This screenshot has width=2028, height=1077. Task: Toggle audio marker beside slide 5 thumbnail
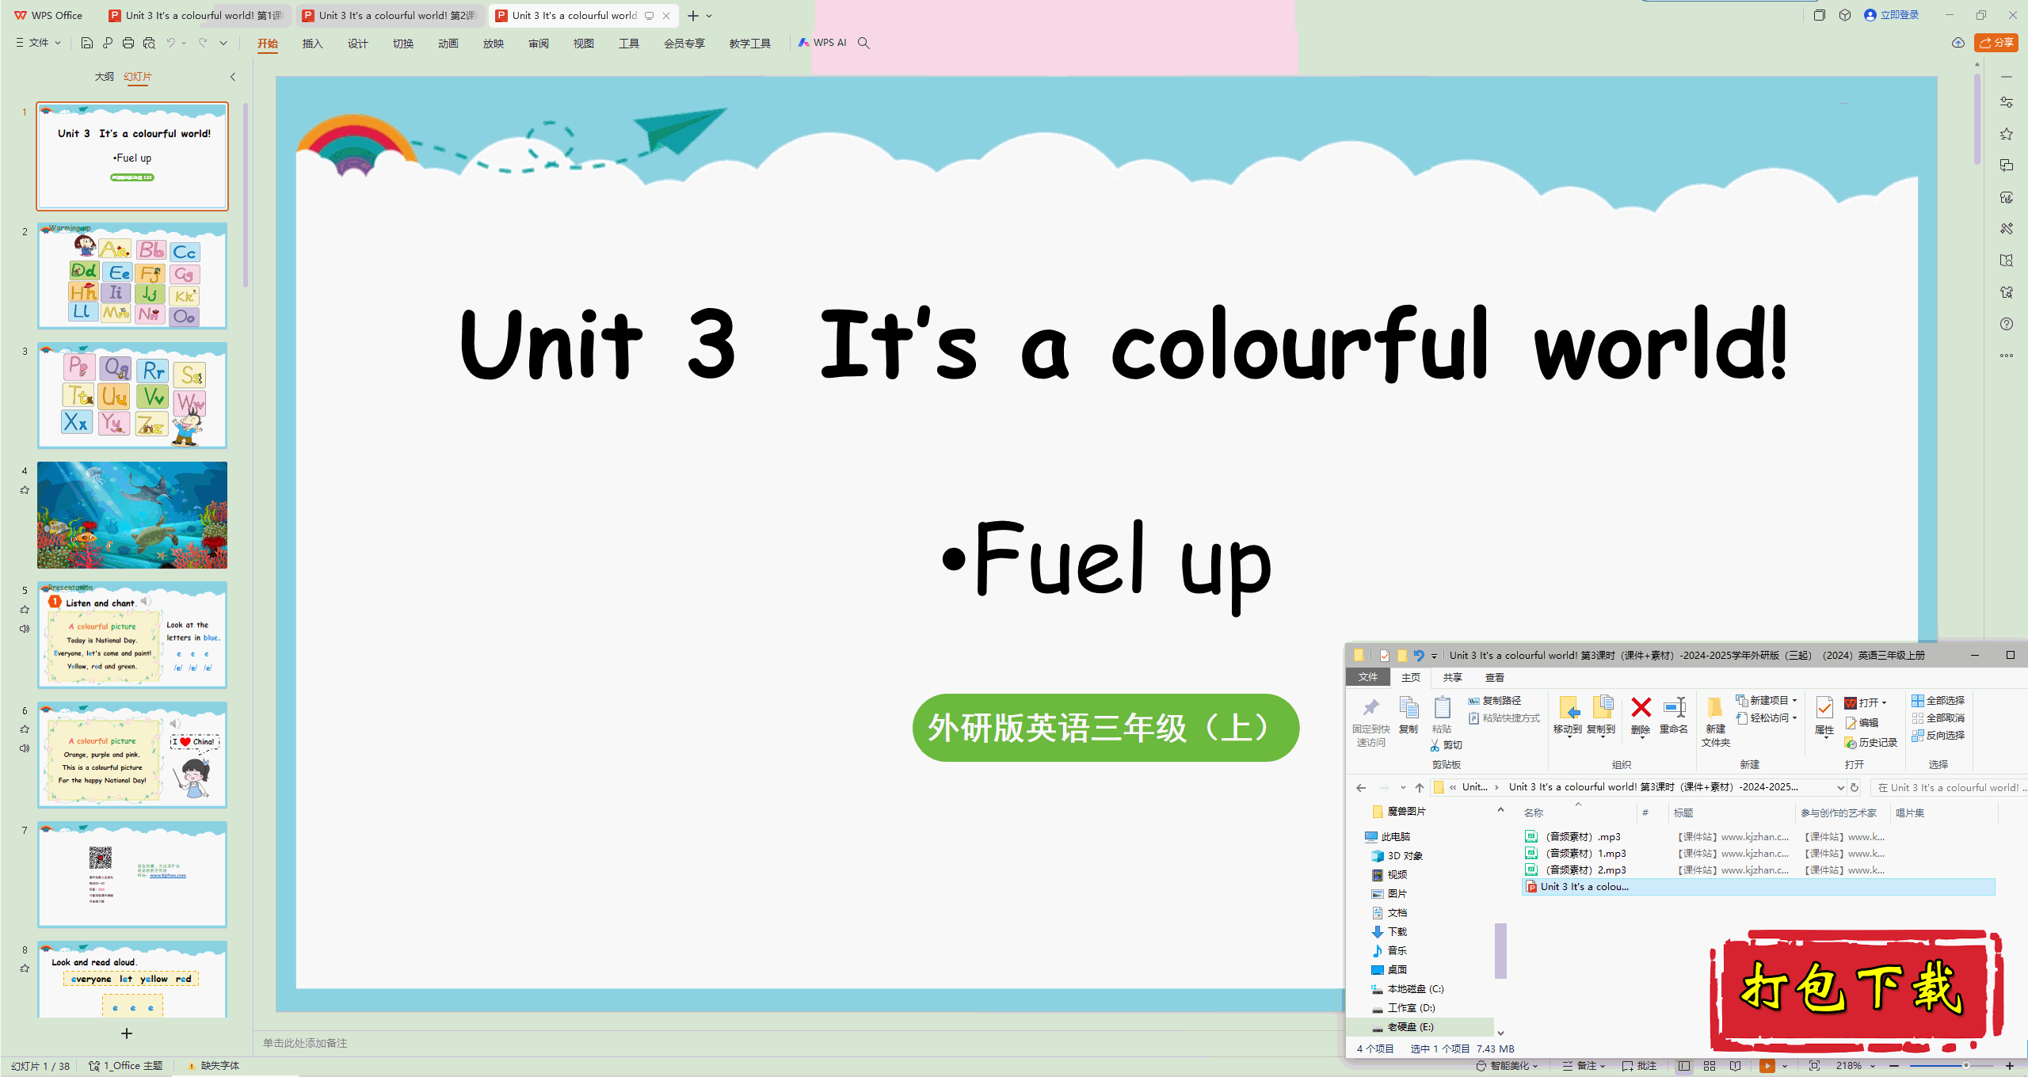25,629
